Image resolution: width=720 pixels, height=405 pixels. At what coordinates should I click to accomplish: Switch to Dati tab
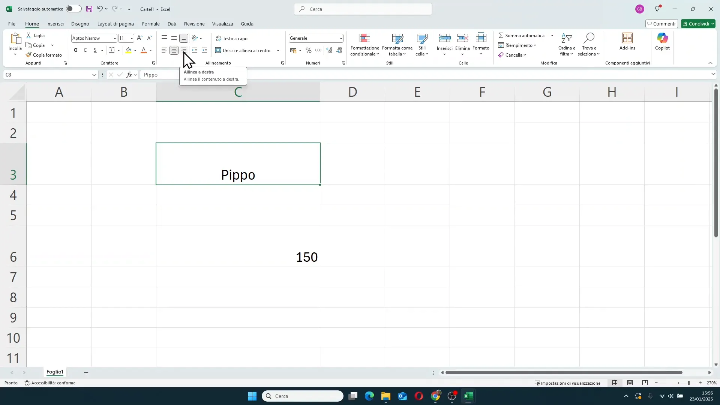pyautogui.click(x=172, y=24)
